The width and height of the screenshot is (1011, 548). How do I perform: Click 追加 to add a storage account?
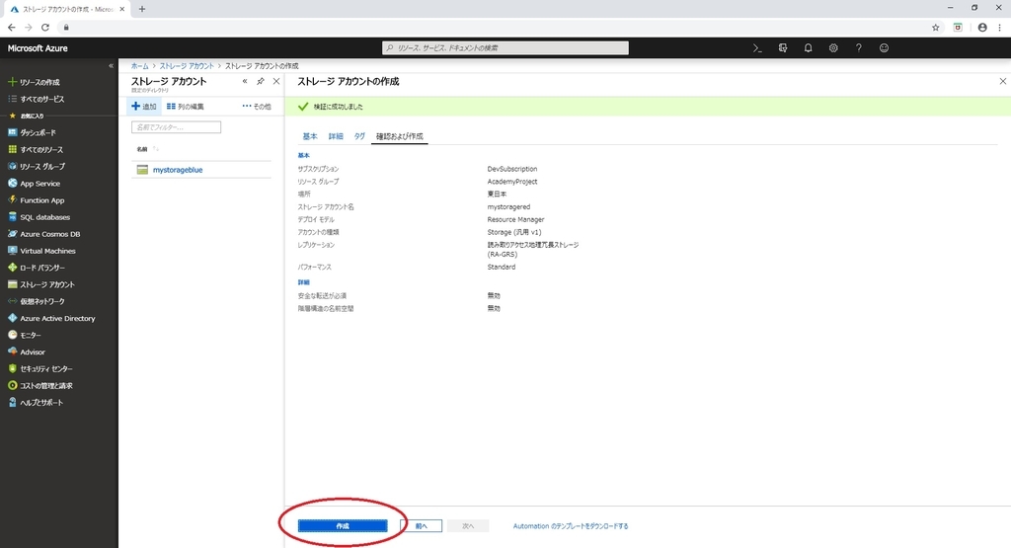point(144,107)
